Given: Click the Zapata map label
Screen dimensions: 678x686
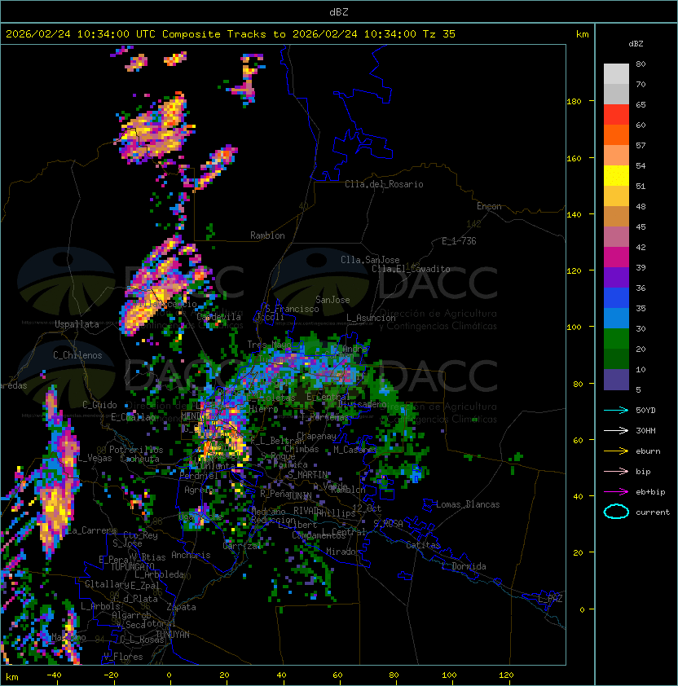Looking at the screenshot, I should [181, 607].
